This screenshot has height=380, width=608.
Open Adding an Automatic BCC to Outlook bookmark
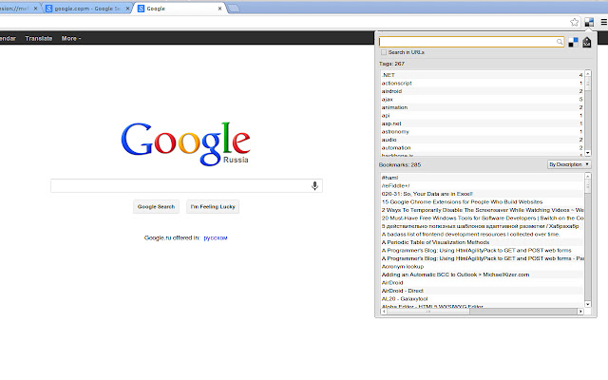482,275
